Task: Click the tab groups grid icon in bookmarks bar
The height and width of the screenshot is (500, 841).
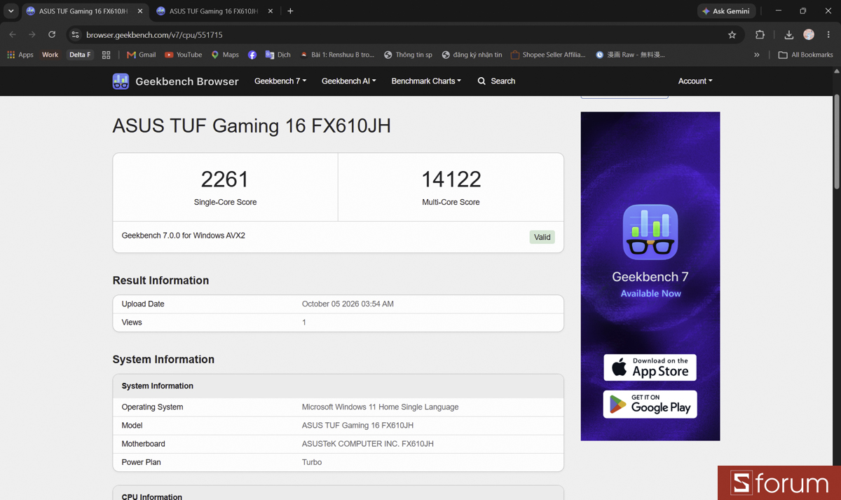Action: 107,55
